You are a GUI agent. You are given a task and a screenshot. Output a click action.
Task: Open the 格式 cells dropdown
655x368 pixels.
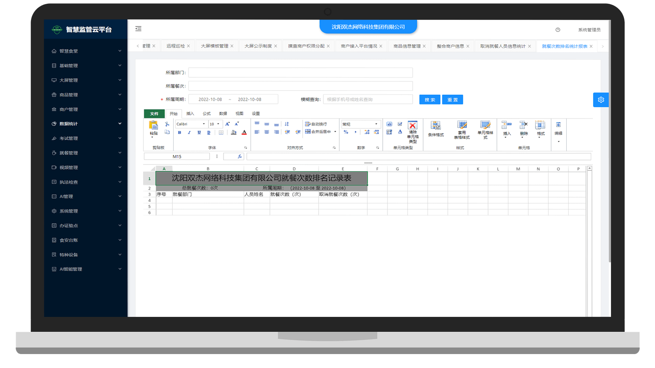(x=540, y=129)
